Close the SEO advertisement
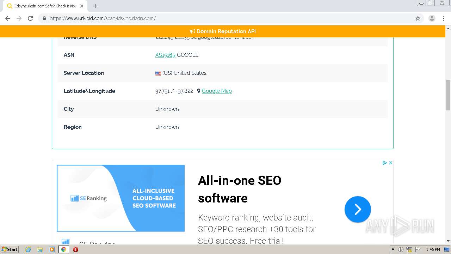 pos(390,163)
